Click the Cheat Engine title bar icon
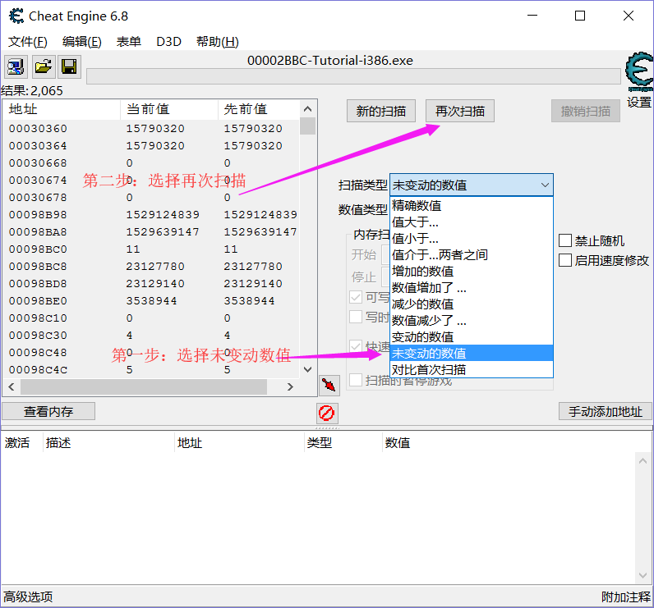Screen dimensions: 654x608 coord(16,16)
